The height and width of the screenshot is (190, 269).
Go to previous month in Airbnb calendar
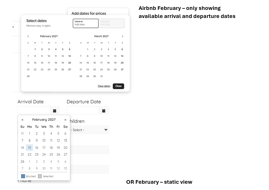(x=28, y=36)
